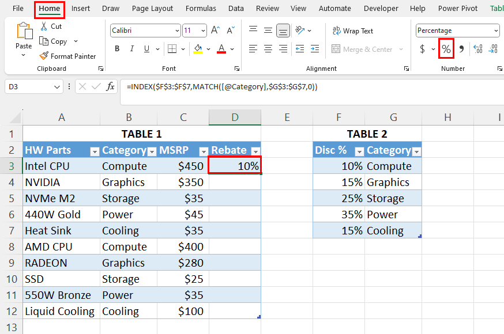Screen dimensions: 504x334
Task: Click the Align Right icon
Action: (x=283, y=49)
